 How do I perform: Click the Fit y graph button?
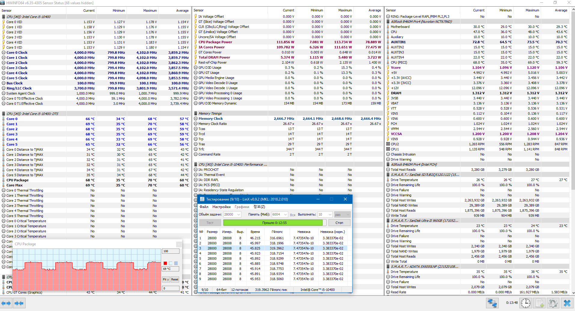pos(166,279)
